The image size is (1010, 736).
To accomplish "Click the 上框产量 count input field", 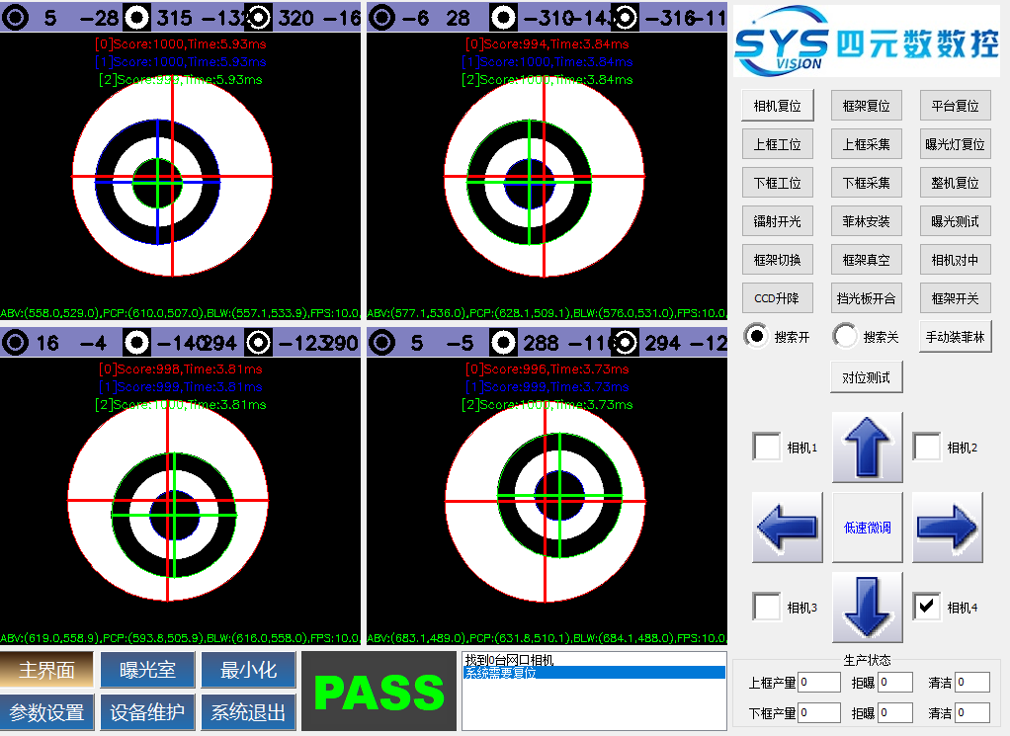I will 819,682.
